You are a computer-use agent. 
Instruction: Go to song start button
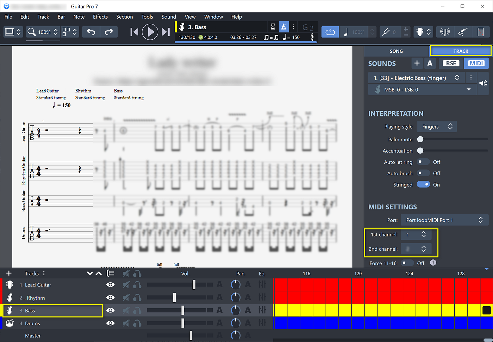[x=134, y=32]
